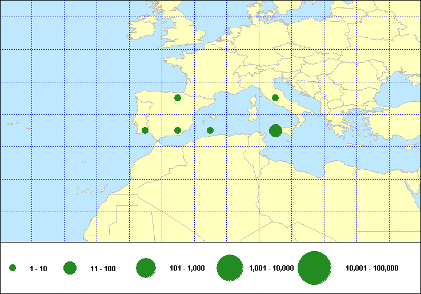Image resolution: width=421 pixels, height=294 pixels.
Task: Click the legend circle for 1,001 - 10,000
Action: 231,268
